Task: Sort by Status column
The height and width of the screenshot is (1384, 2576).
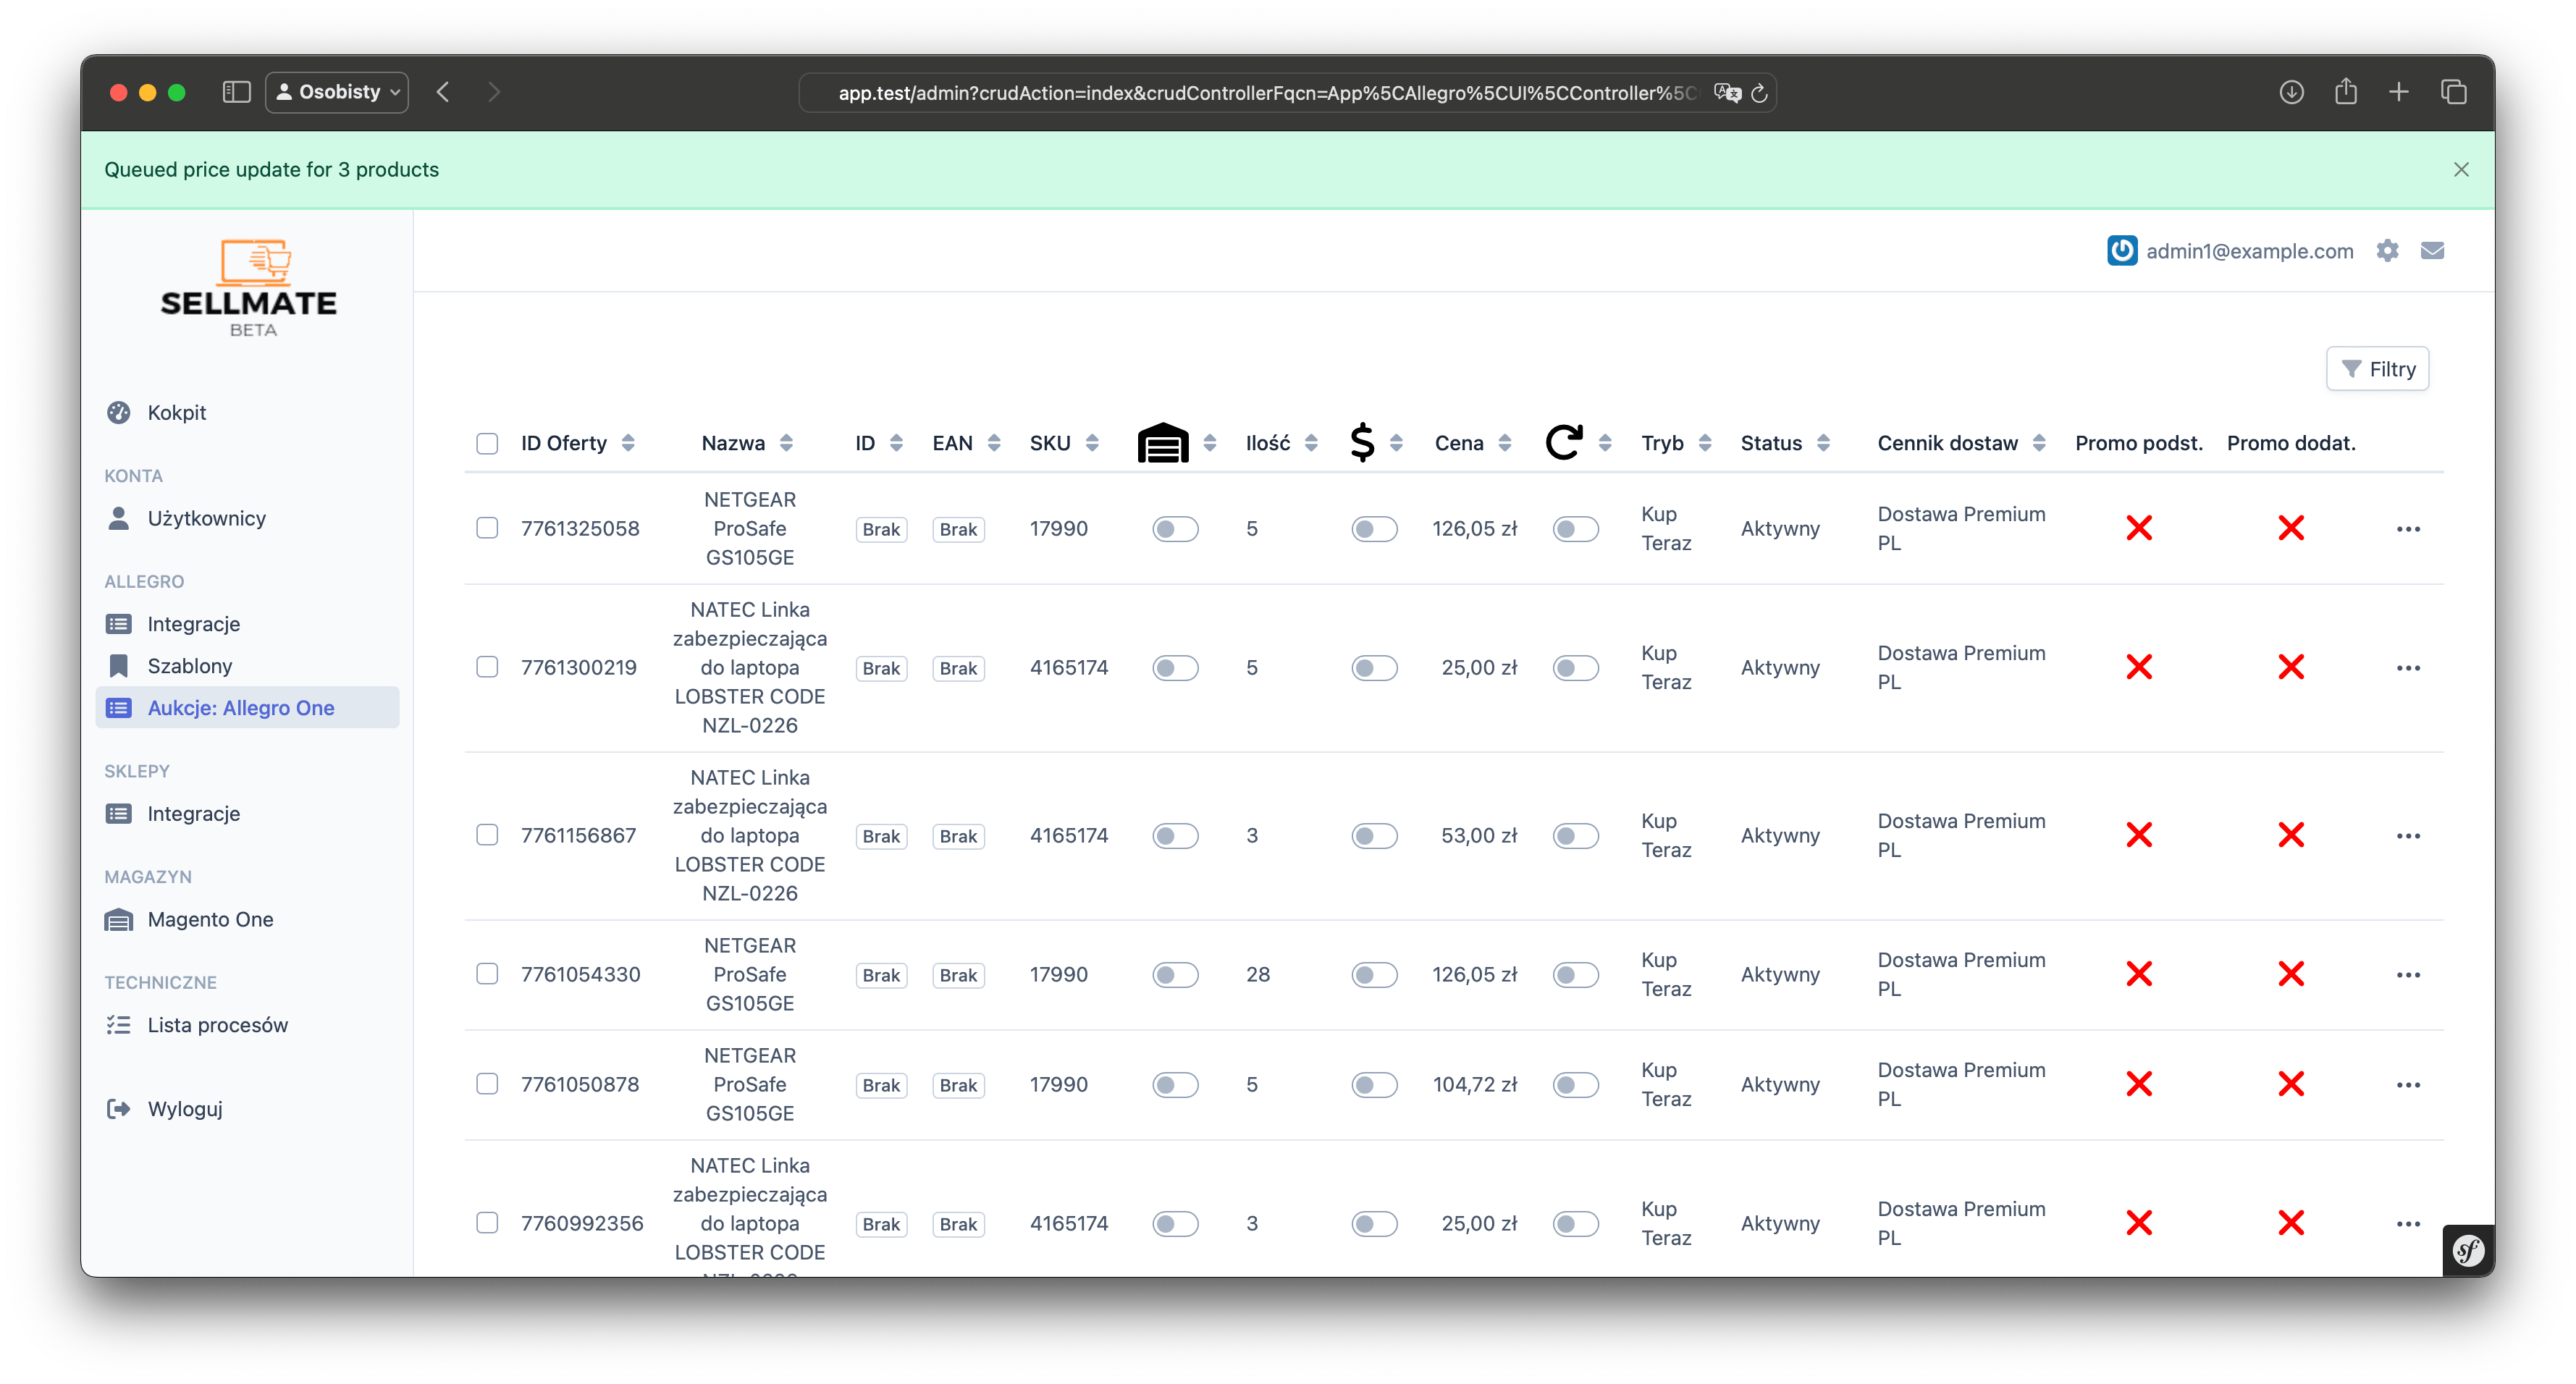Action: tap(1785, 443)
